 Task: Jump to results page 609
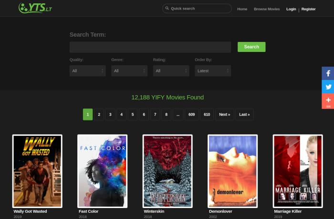click(192, 114)
